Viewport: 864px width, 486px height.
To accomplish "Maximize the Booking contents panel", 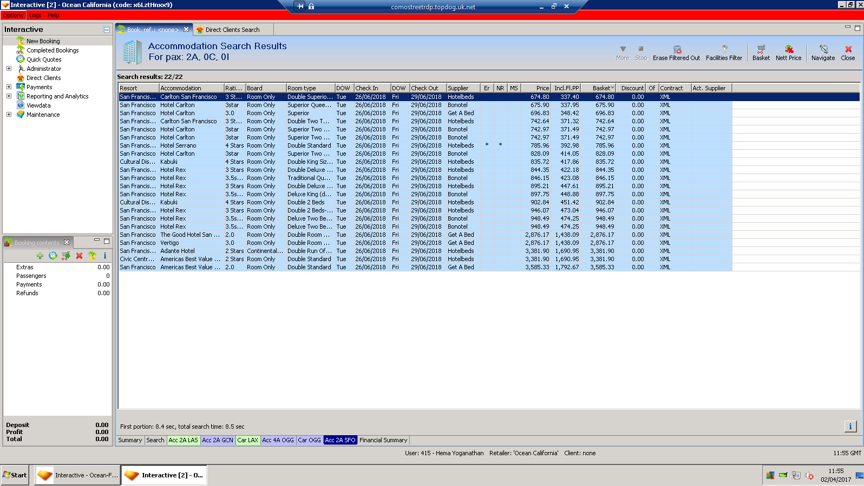I will 107,241.
